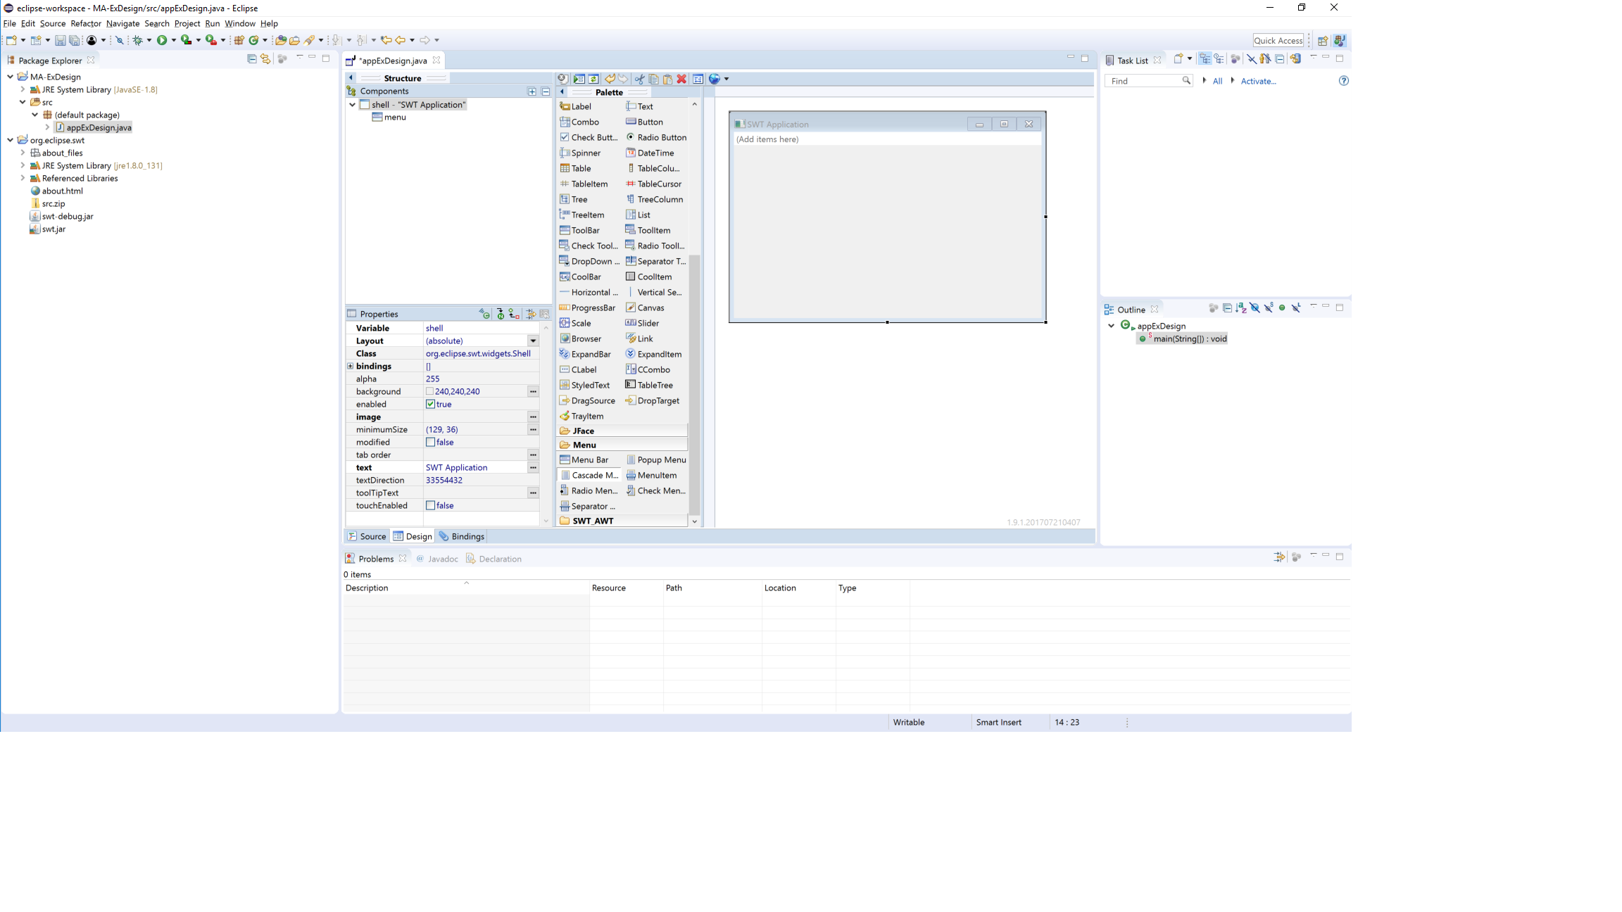Click the Quick Access search field
Image resolution: width=1622 pixels, height=912 pixels.
click(1278, 41)
